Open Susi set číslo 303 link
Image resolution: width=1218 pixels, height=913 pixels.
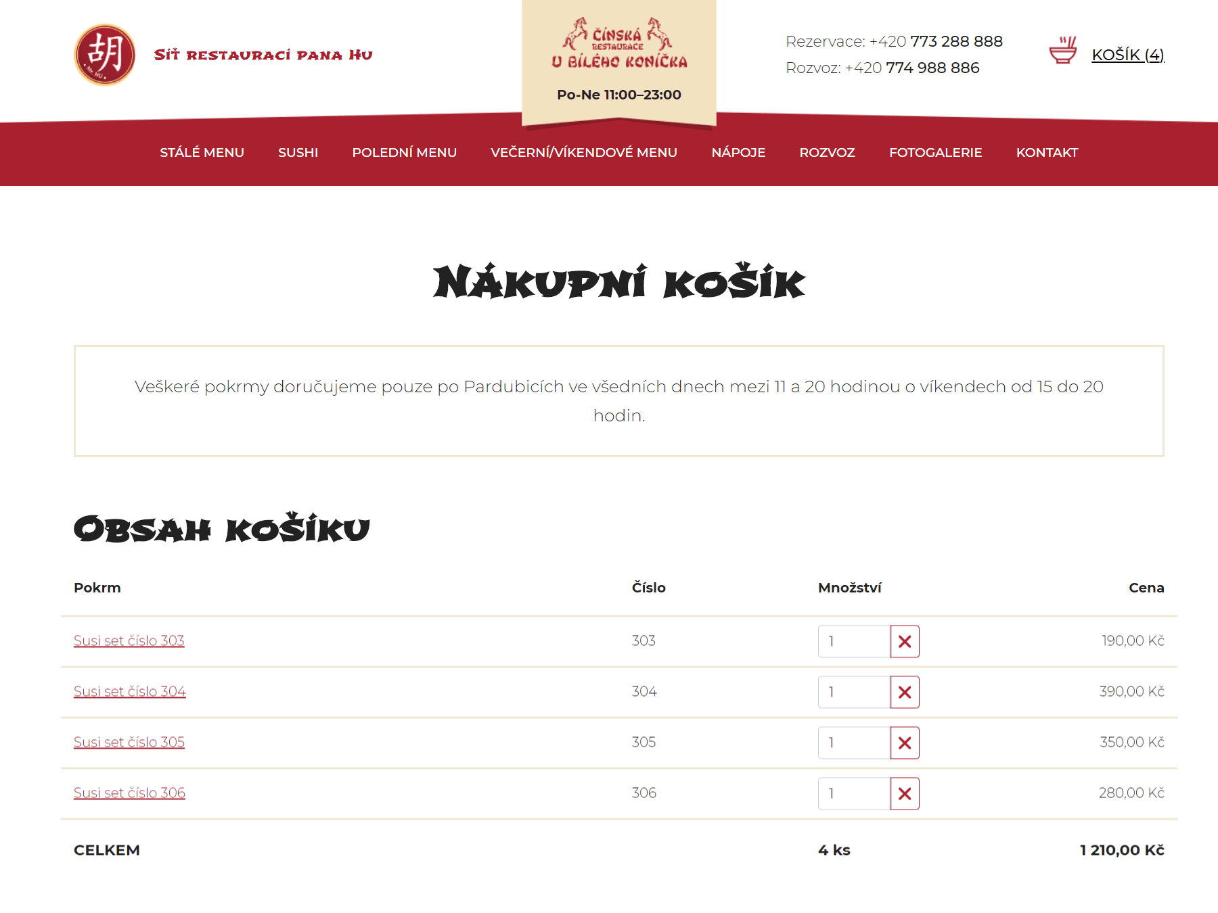[129, 640]
